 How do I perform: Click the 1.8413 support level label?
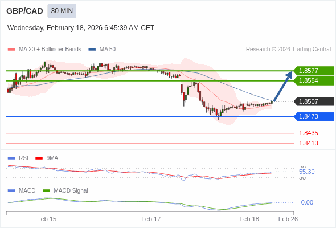[x=308, y=143]
